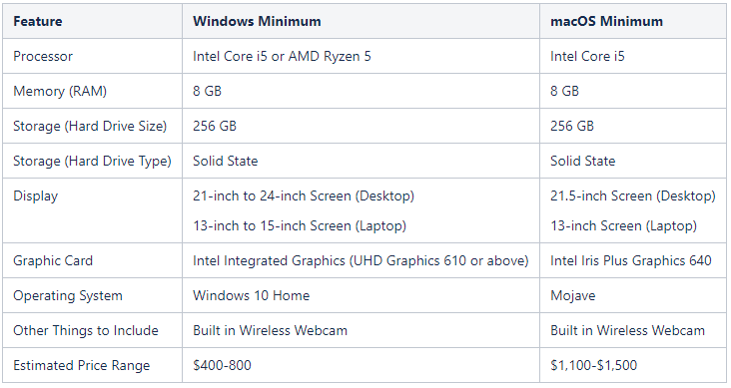Click Storage (Hard Drive Size) label

[90, 127]
